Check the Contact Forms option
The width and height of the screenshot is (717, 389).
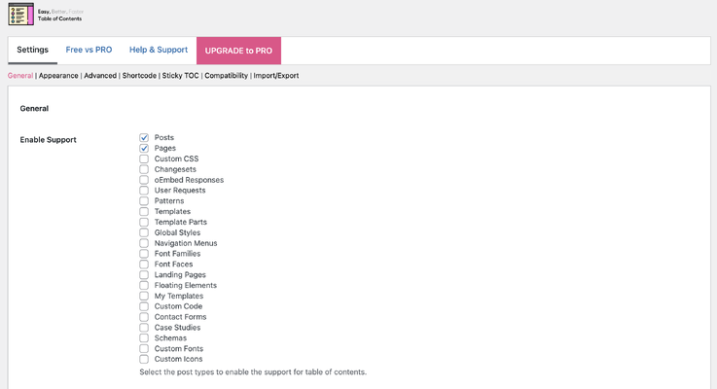click(x=144, y=317)
